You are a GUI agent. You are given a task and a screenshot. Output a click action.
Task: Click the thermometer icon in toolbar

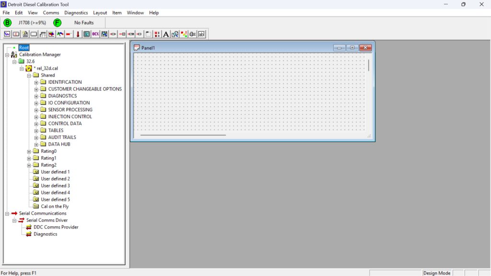[77, 34]
